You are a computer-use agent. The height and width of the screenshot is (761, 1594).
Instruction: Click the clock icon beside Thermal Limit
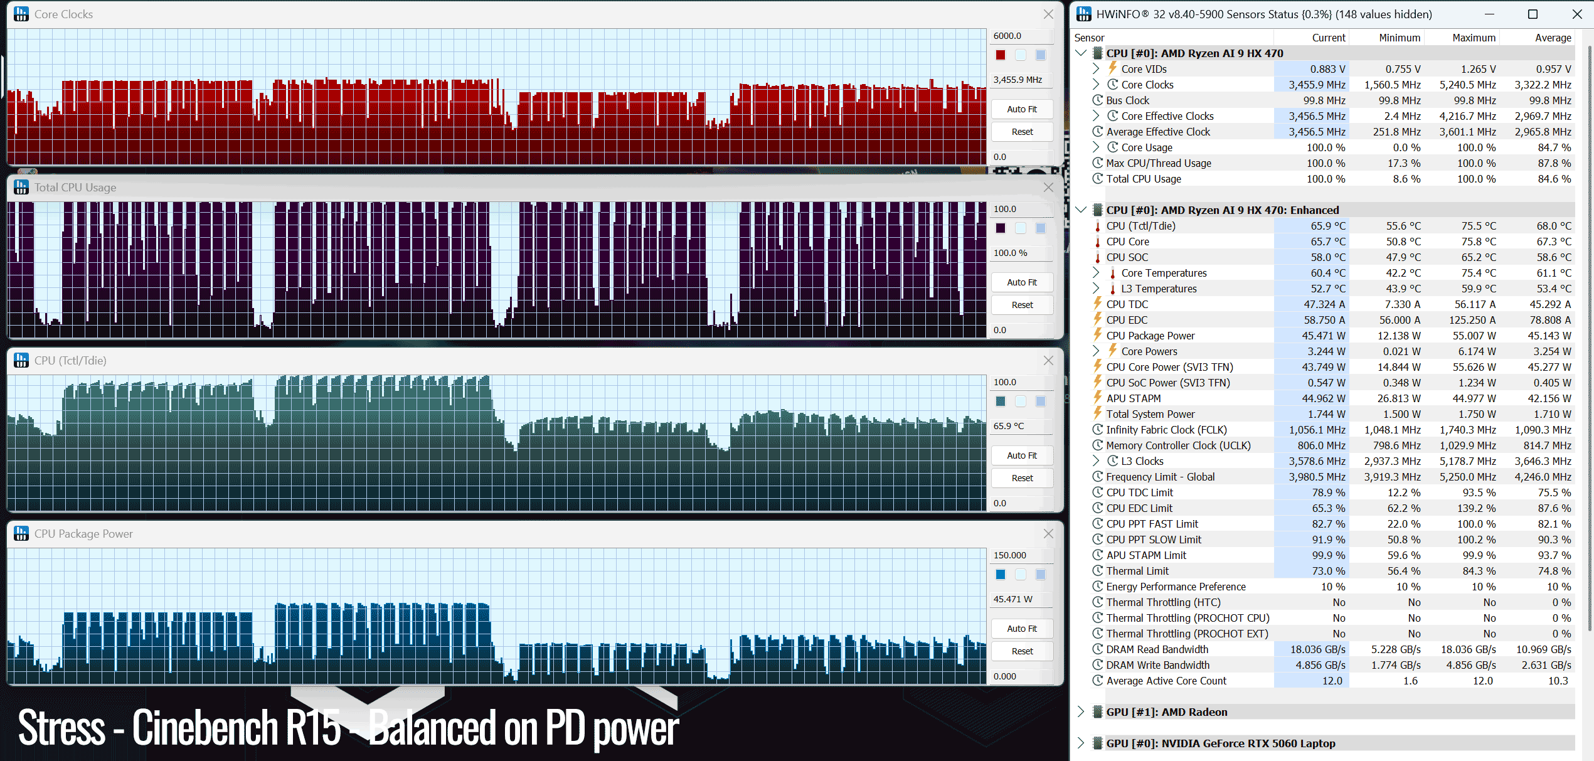tap(1097, 570)
